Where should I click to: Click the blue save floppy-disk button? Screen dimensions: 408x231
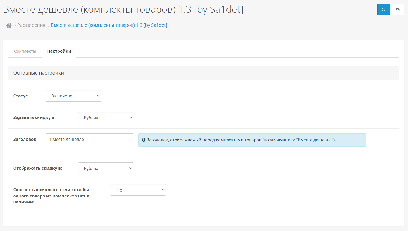coord(383,10)
